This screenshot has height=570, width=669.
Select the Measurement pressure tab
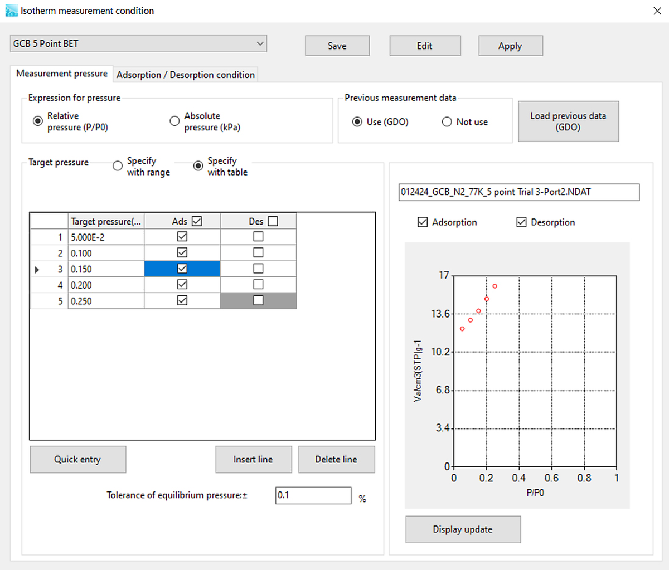coord(62,74)
